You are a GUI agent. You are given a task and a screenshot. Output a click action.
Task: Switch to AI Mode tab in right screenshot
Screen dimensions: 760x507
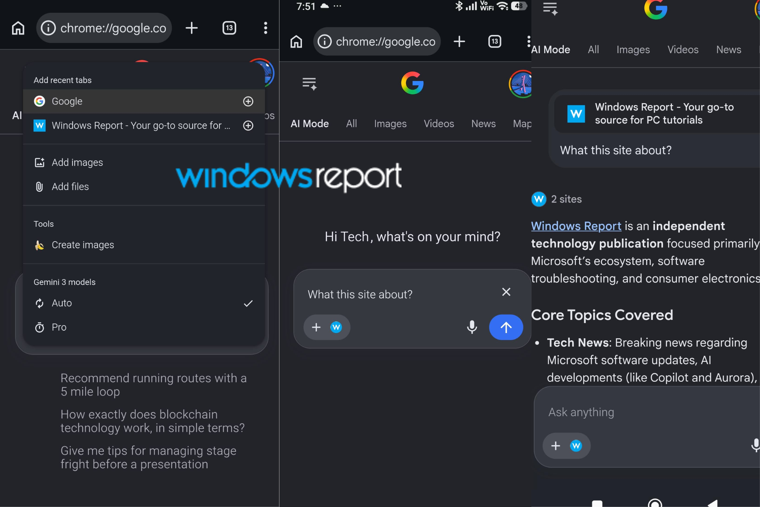coord(551,50)
